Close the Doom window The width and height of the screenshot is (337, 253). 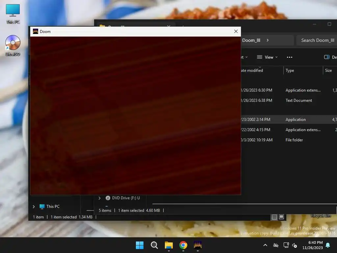(x=236, y=31)
